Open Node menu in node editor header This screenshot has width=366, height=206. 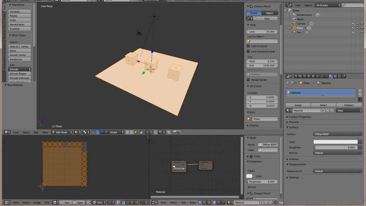pyautogui.click(x=193, y=203)
